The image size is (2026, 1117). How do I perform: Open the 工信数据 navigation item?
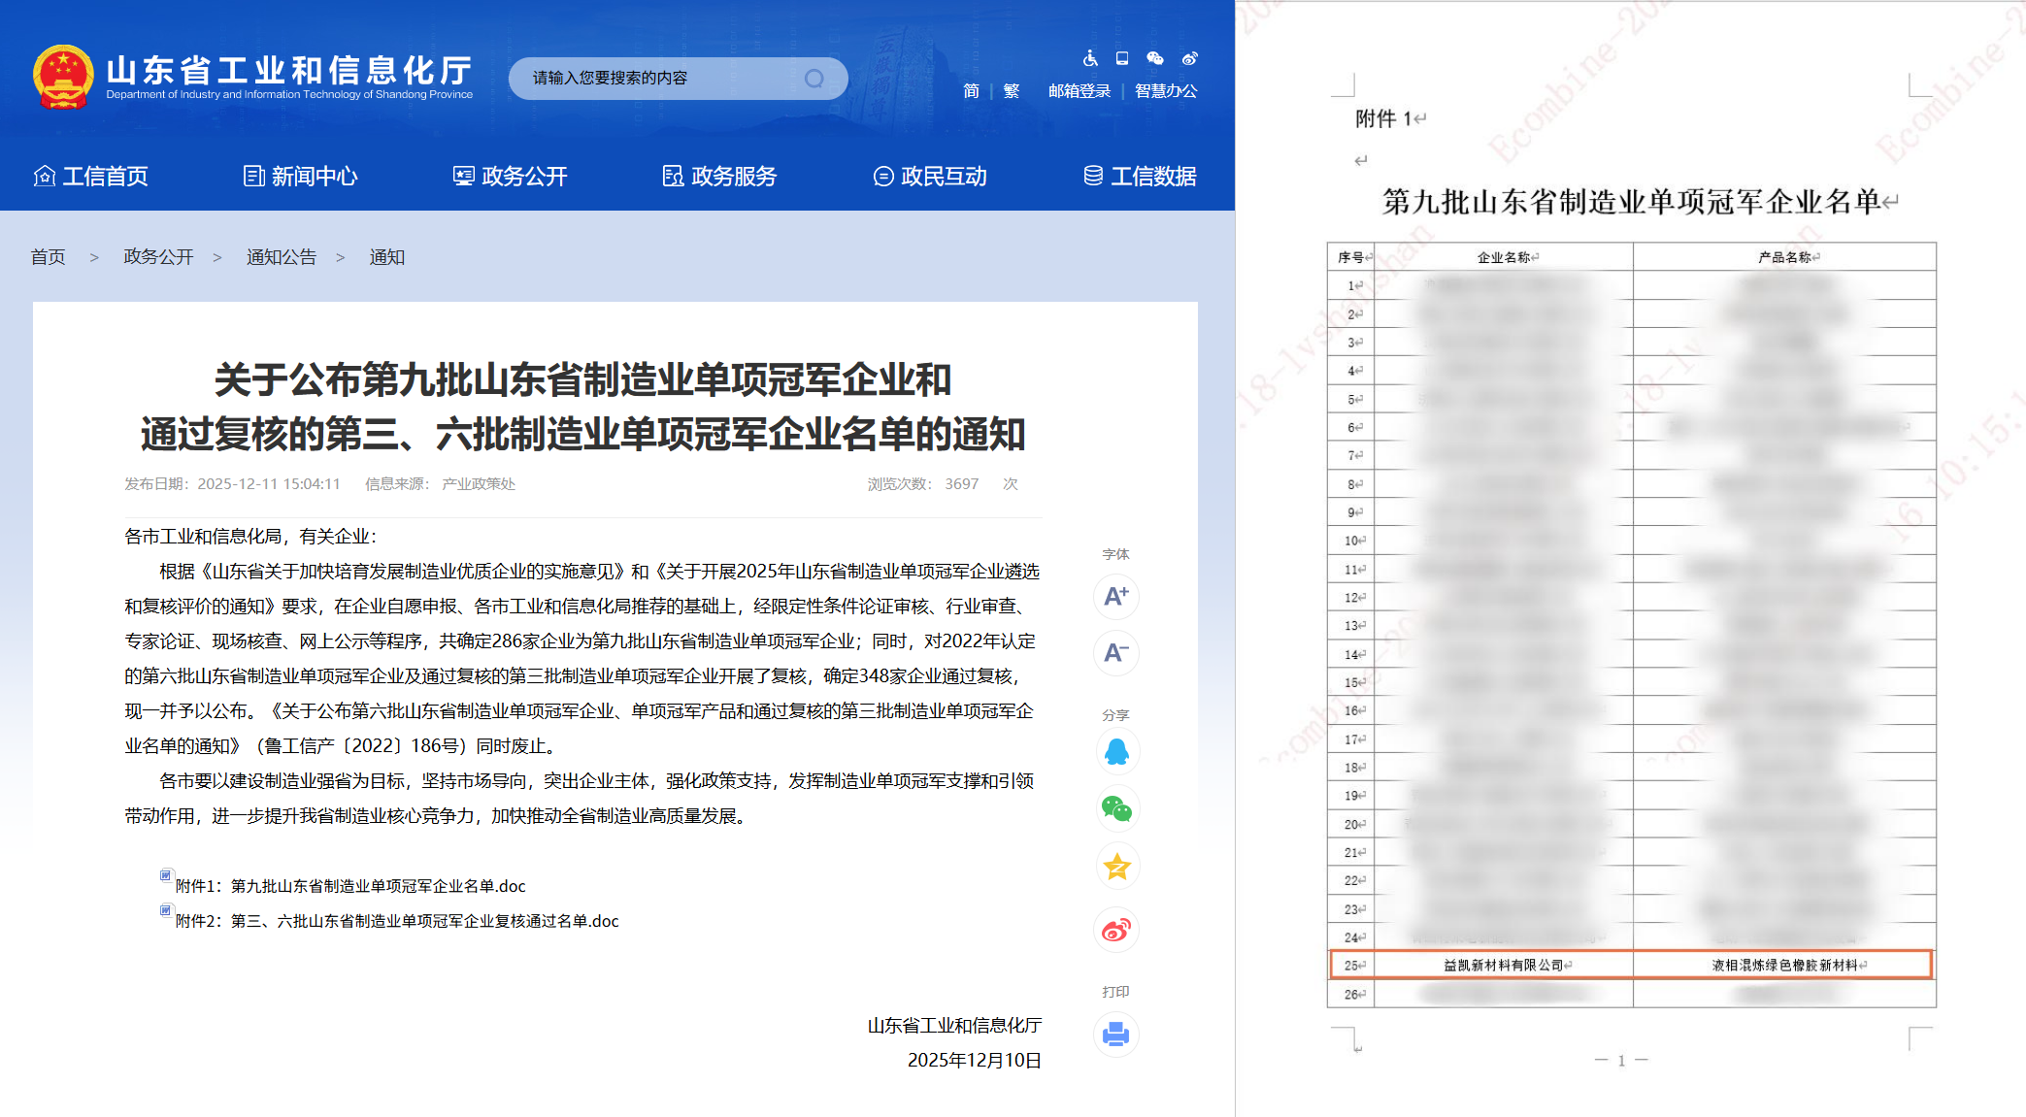coord(1140,177)
